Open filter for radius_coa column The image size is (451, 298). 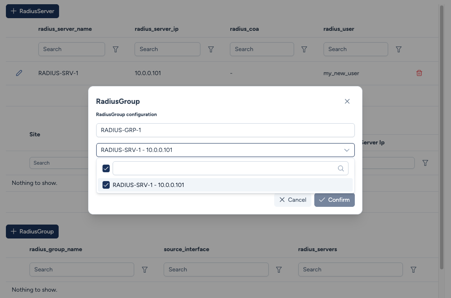click(304, 49)
